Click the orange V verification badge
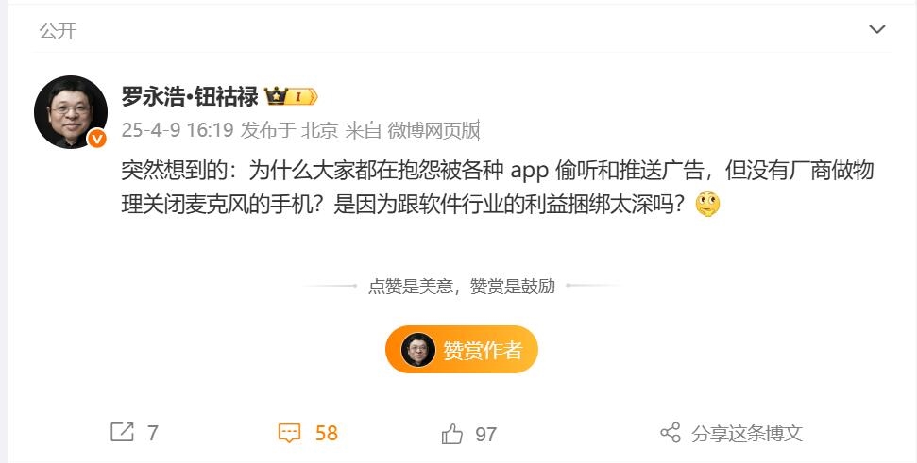Viewport: 917px width, 463px height. pyautogui.click(x=97, y=139)
